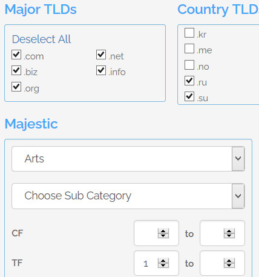259x277 pixels.
Task: Check the .me country TLD box
Action: pos(189,48)
